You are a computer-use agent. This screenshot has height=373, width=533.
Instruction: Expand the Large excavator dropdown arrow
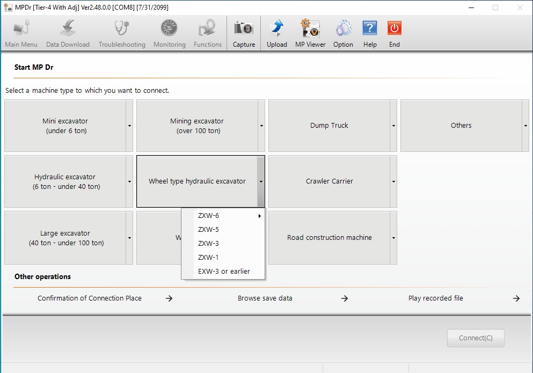click(129, 238)
